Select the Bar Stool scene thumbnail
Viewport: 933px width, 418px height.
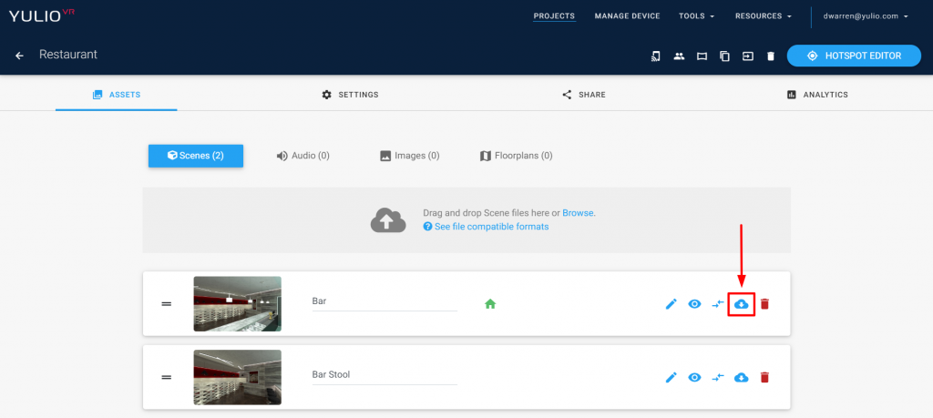pyautogui.click(x=238, y=377)
